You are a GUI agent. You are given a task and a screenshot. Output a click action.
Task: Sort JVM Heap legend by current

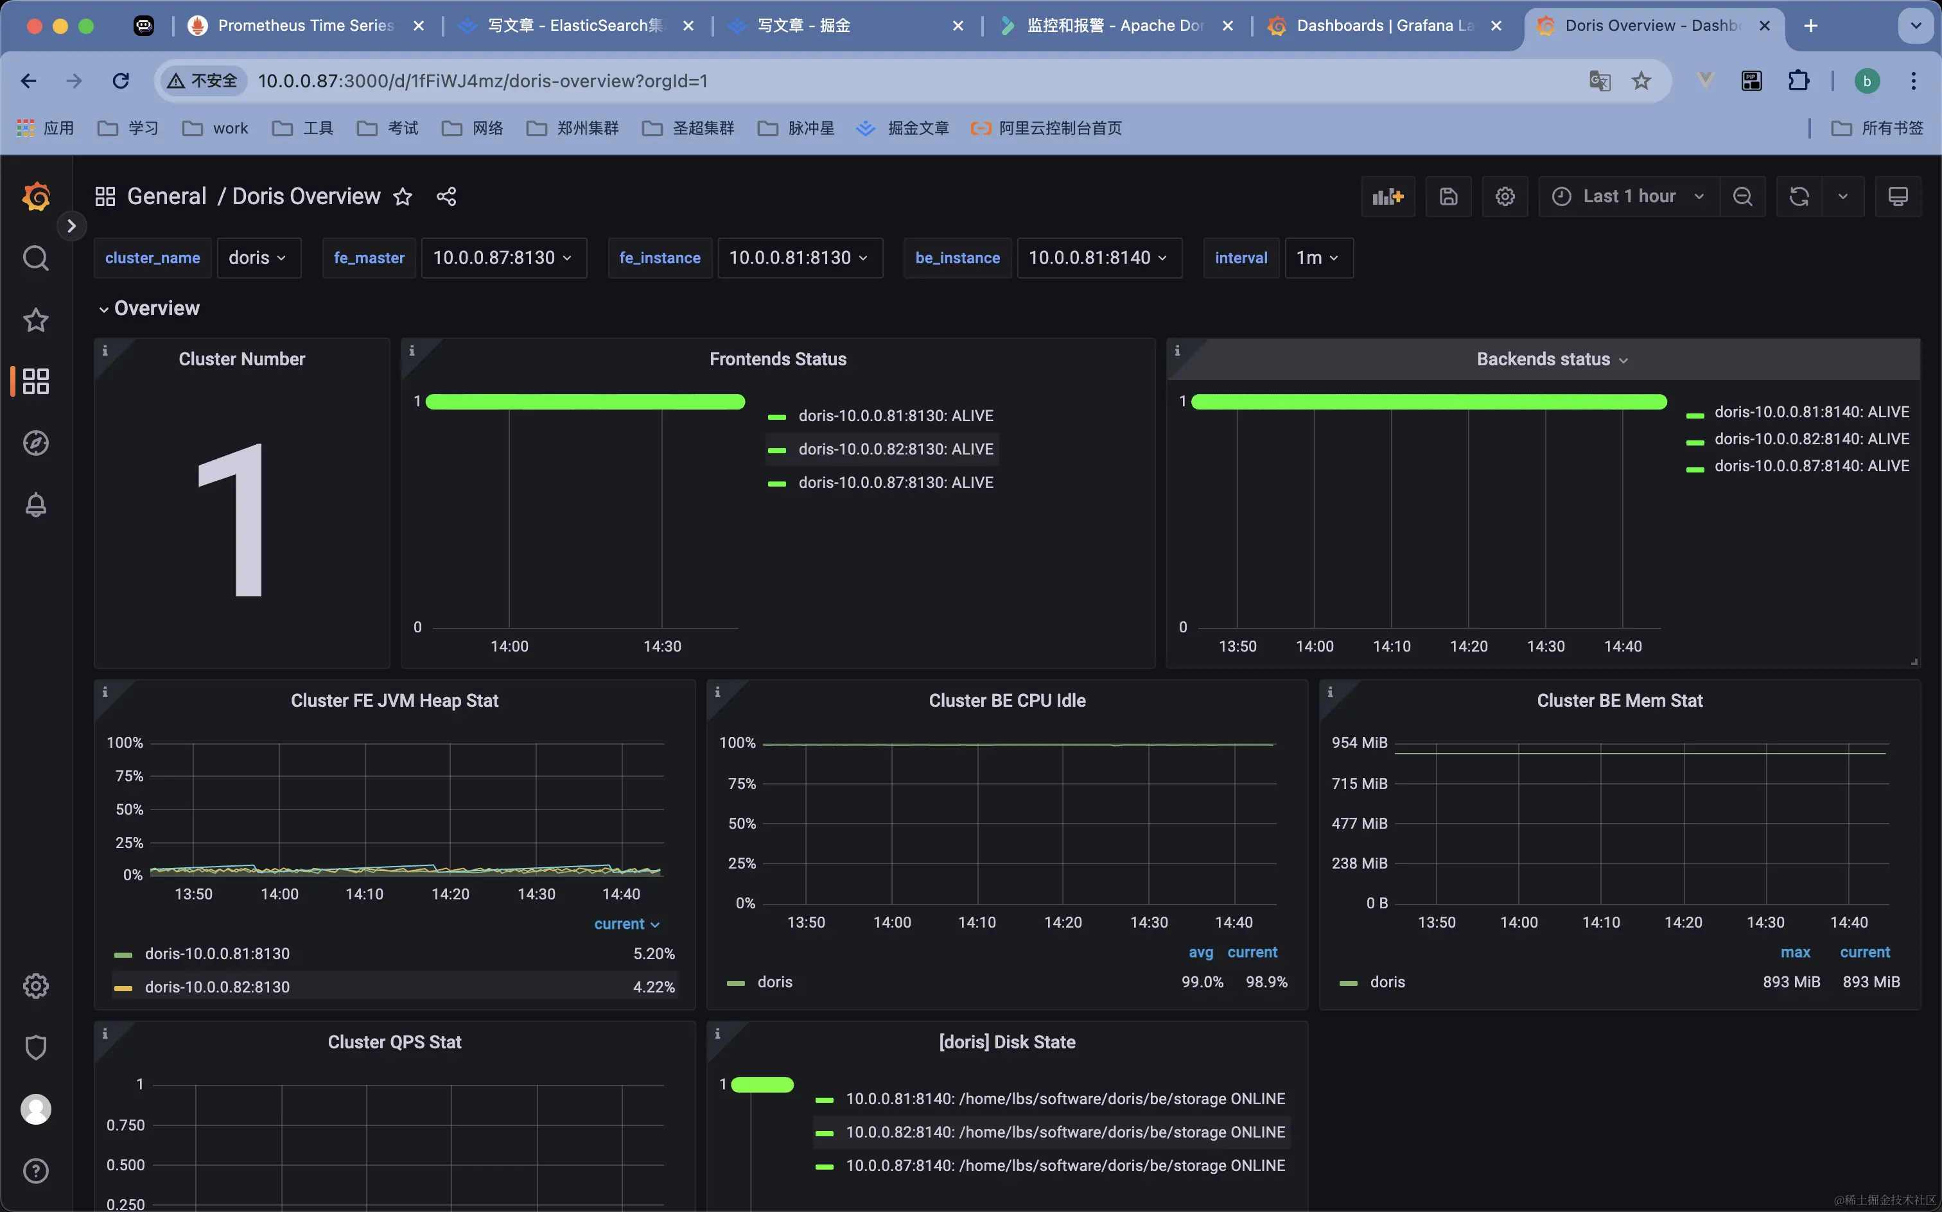click(x=627, y=924)
